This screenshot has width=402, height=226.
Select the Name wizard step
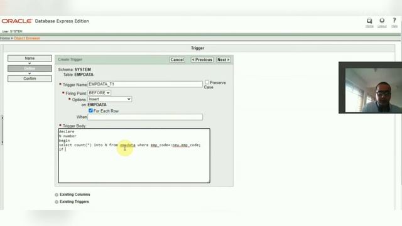click(30, 58)
